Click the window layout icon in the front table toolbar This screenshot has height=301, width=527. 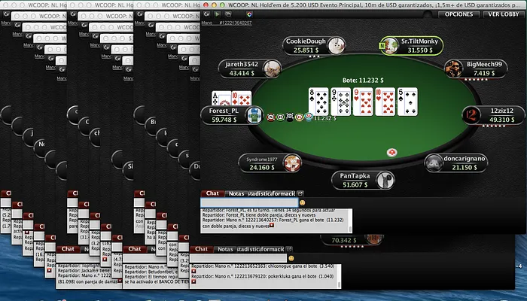(228, 14)
